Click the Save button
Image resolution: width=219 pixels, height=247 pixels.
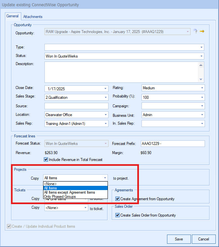pyautogui.click(x=179, y=239)
